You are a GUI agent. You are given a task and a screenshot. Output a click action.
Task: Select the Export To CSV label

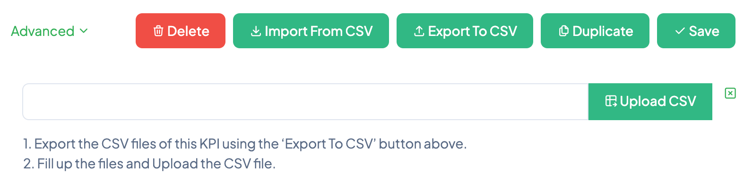click(x=472, y=31)
